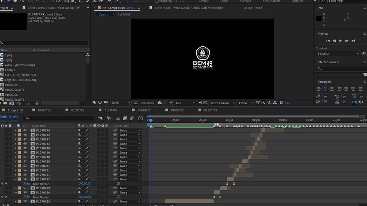Toggle Time Remap stopwatch under layer 56
This screenshot has height=206, width=367.
click(24, 183)
